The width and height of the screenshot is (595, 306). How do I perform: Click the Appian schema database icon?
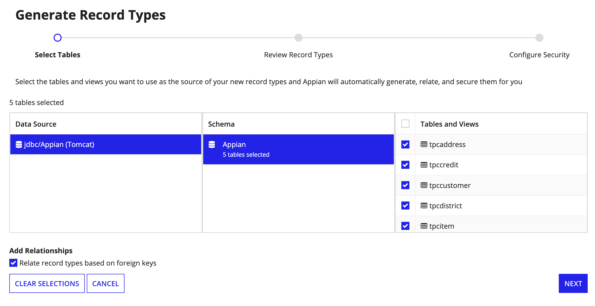[212, 144]
